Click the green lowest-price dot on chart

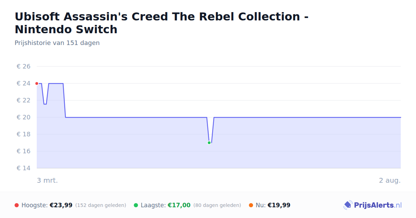point(209,143)
